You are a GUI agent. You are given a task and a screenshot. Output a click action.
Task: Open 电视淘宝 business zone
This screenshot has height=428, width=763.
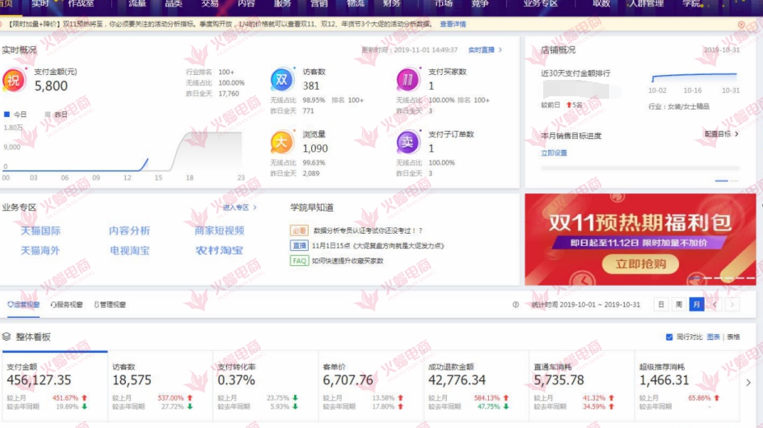129,250
